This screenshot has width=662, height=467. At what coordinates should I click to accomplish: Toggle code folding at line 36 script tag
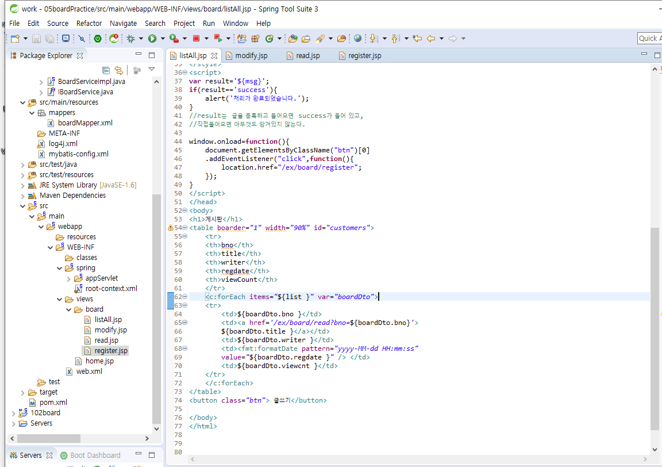[x=184, y=72]
